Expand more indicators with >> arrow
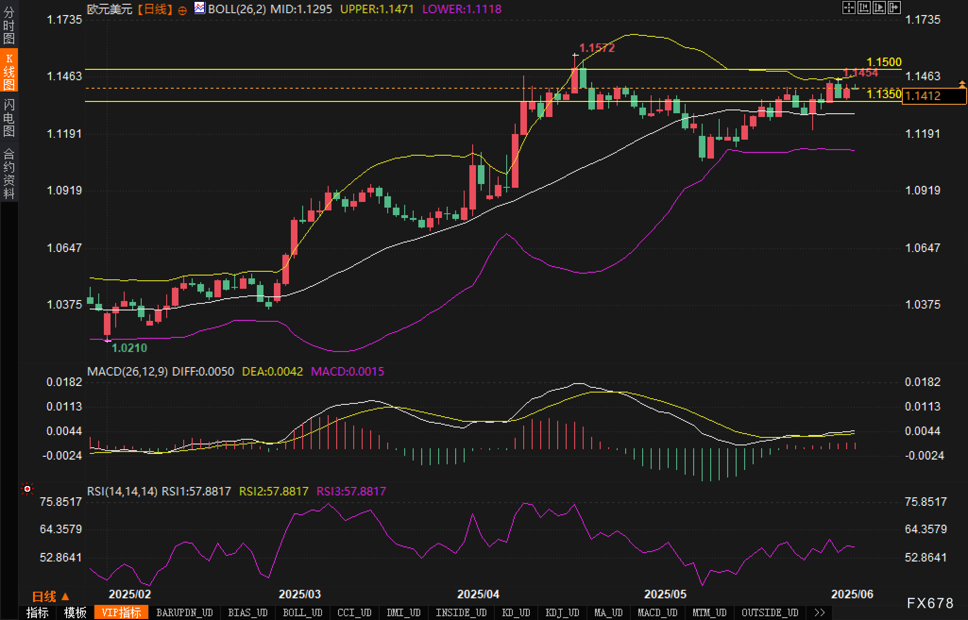Image resolution: width=968 pixels, height=620 pixels. pos(820,612)
